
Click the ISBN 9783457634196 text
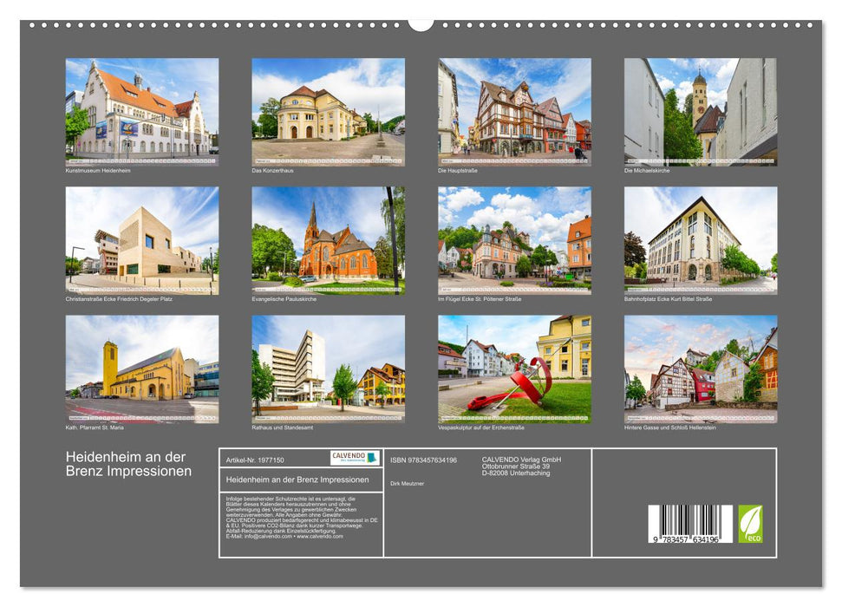tap(423, 460)
